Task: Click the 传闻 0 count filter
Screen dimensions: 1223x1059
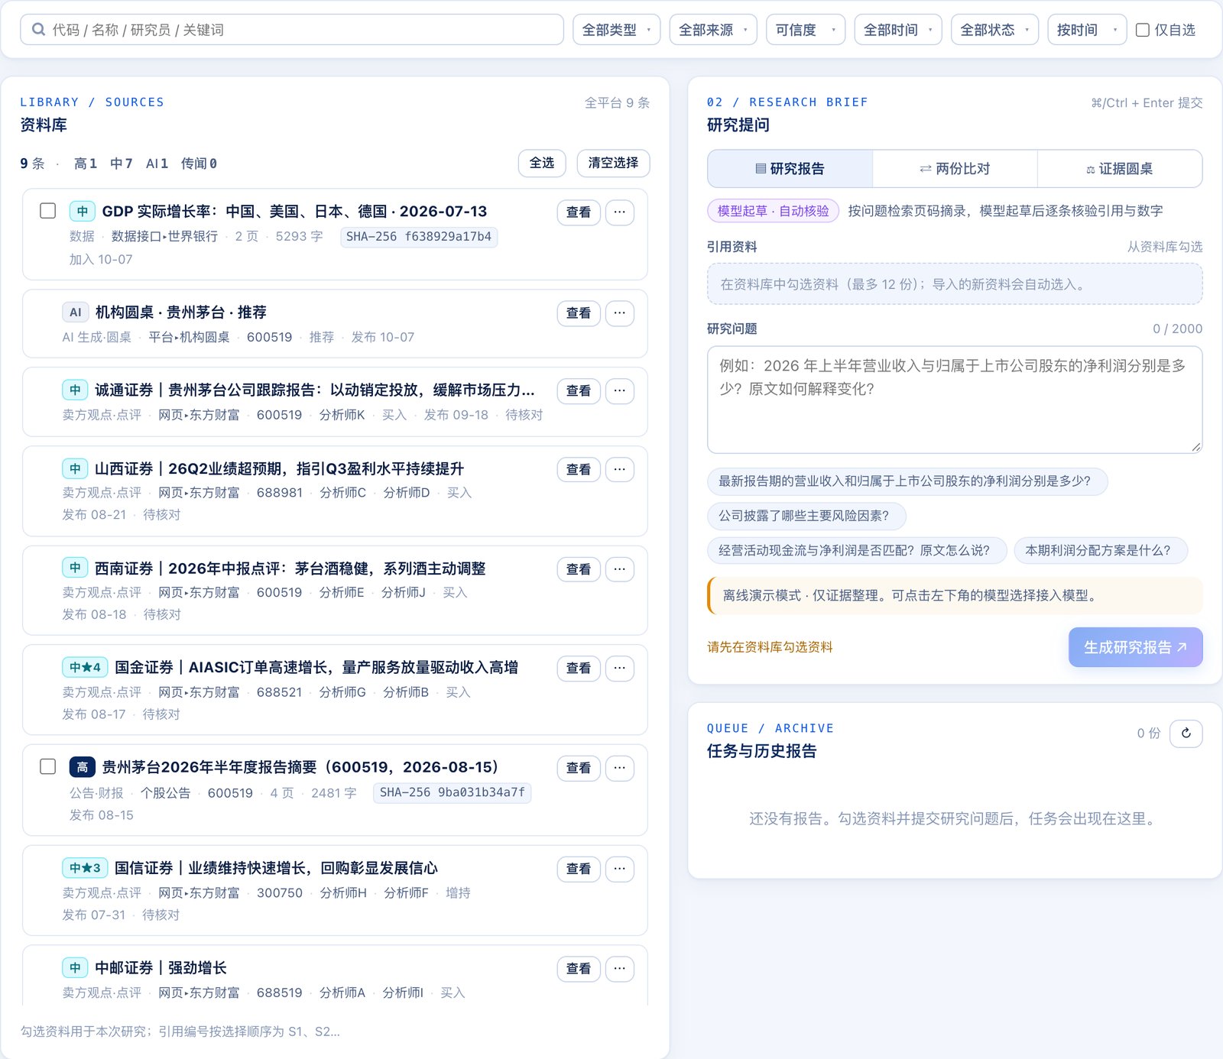Action: (x=200, y=164)
